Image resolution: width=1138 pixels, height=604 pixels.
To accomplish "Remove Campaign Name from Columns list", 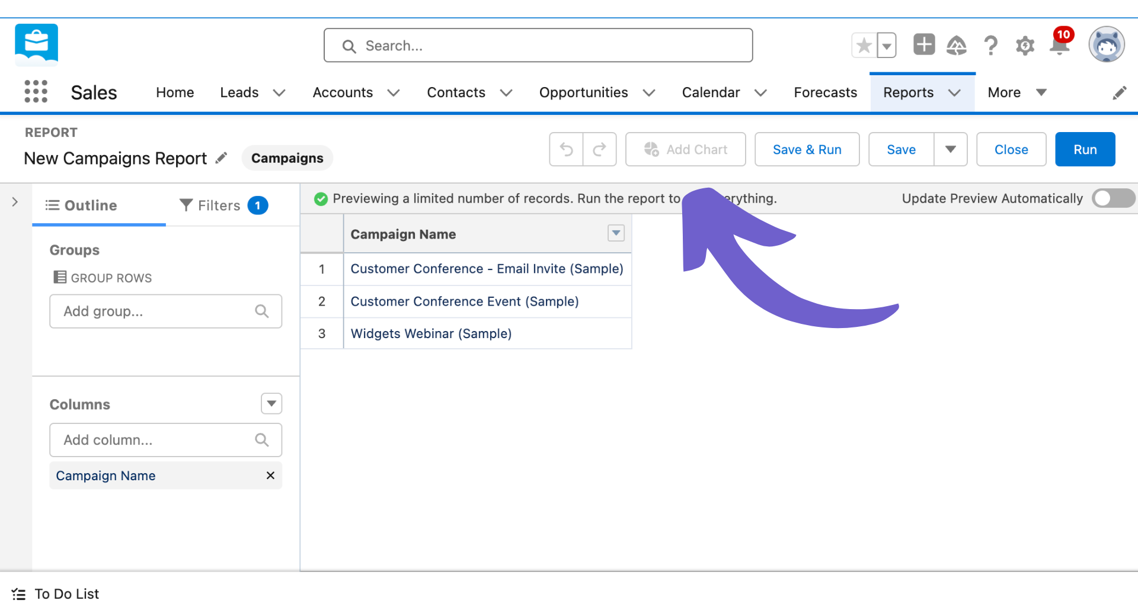I will pyautogui.click(x=270, y=476).
